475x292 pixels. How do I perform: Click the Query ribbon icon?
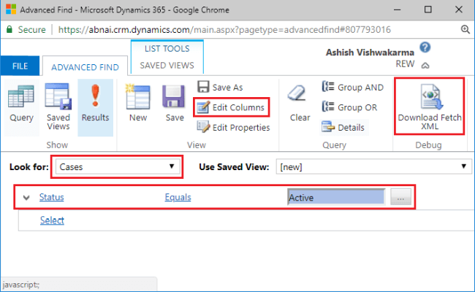(21, 104)
